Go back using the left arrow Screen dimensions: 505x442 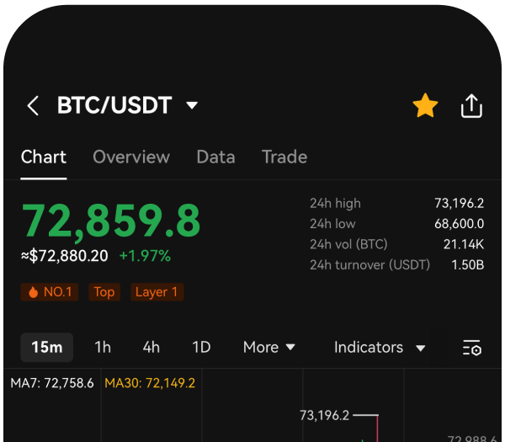tap(33, 106)
